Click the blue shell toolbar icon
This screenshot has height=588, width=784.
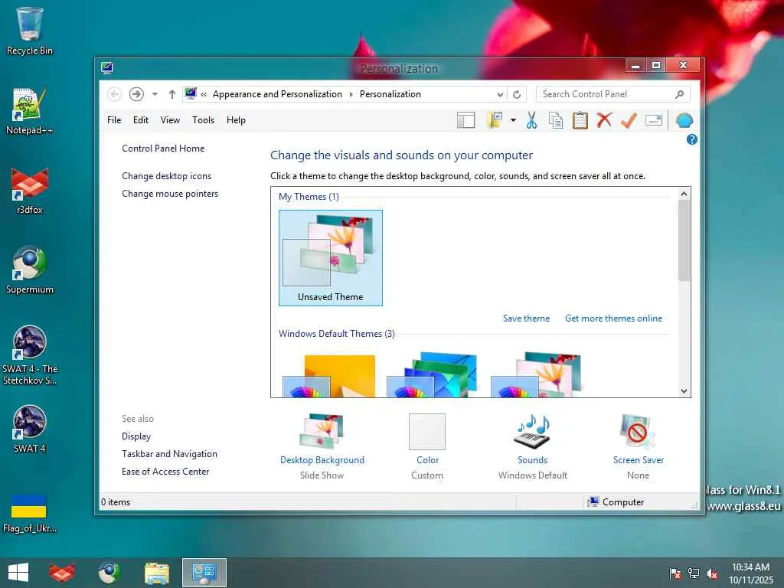pyautogui.click(x=684, y=120)
